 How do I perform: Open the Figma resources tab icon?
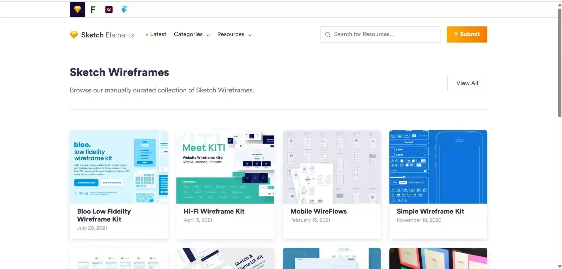pyautogui.click(x=93, y=9)
